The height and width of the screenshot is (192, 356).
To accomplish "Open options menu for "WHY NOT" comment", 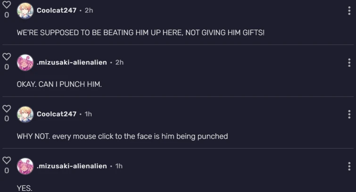I will pos(349,114).
